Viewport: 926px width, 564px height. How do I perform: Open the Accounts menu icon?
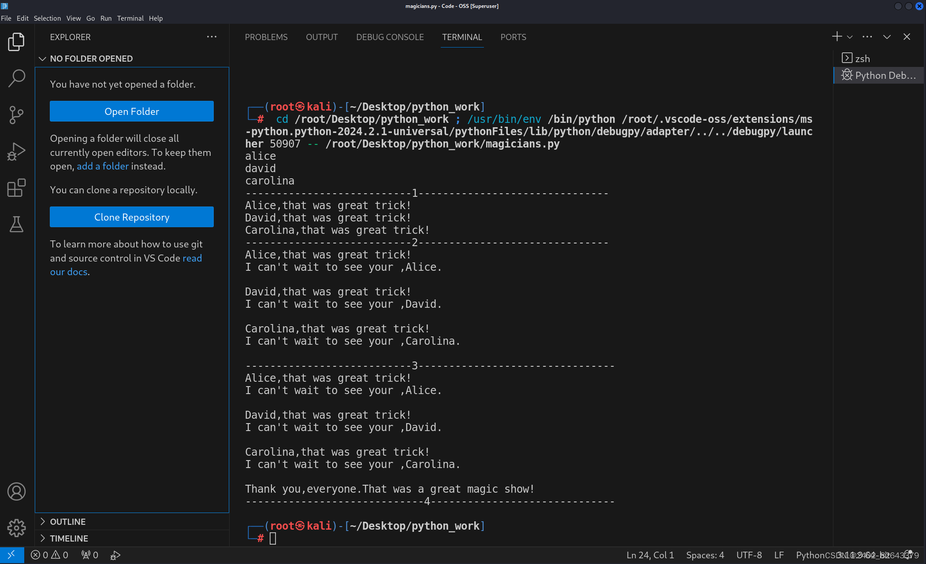(x=16, y=491)
